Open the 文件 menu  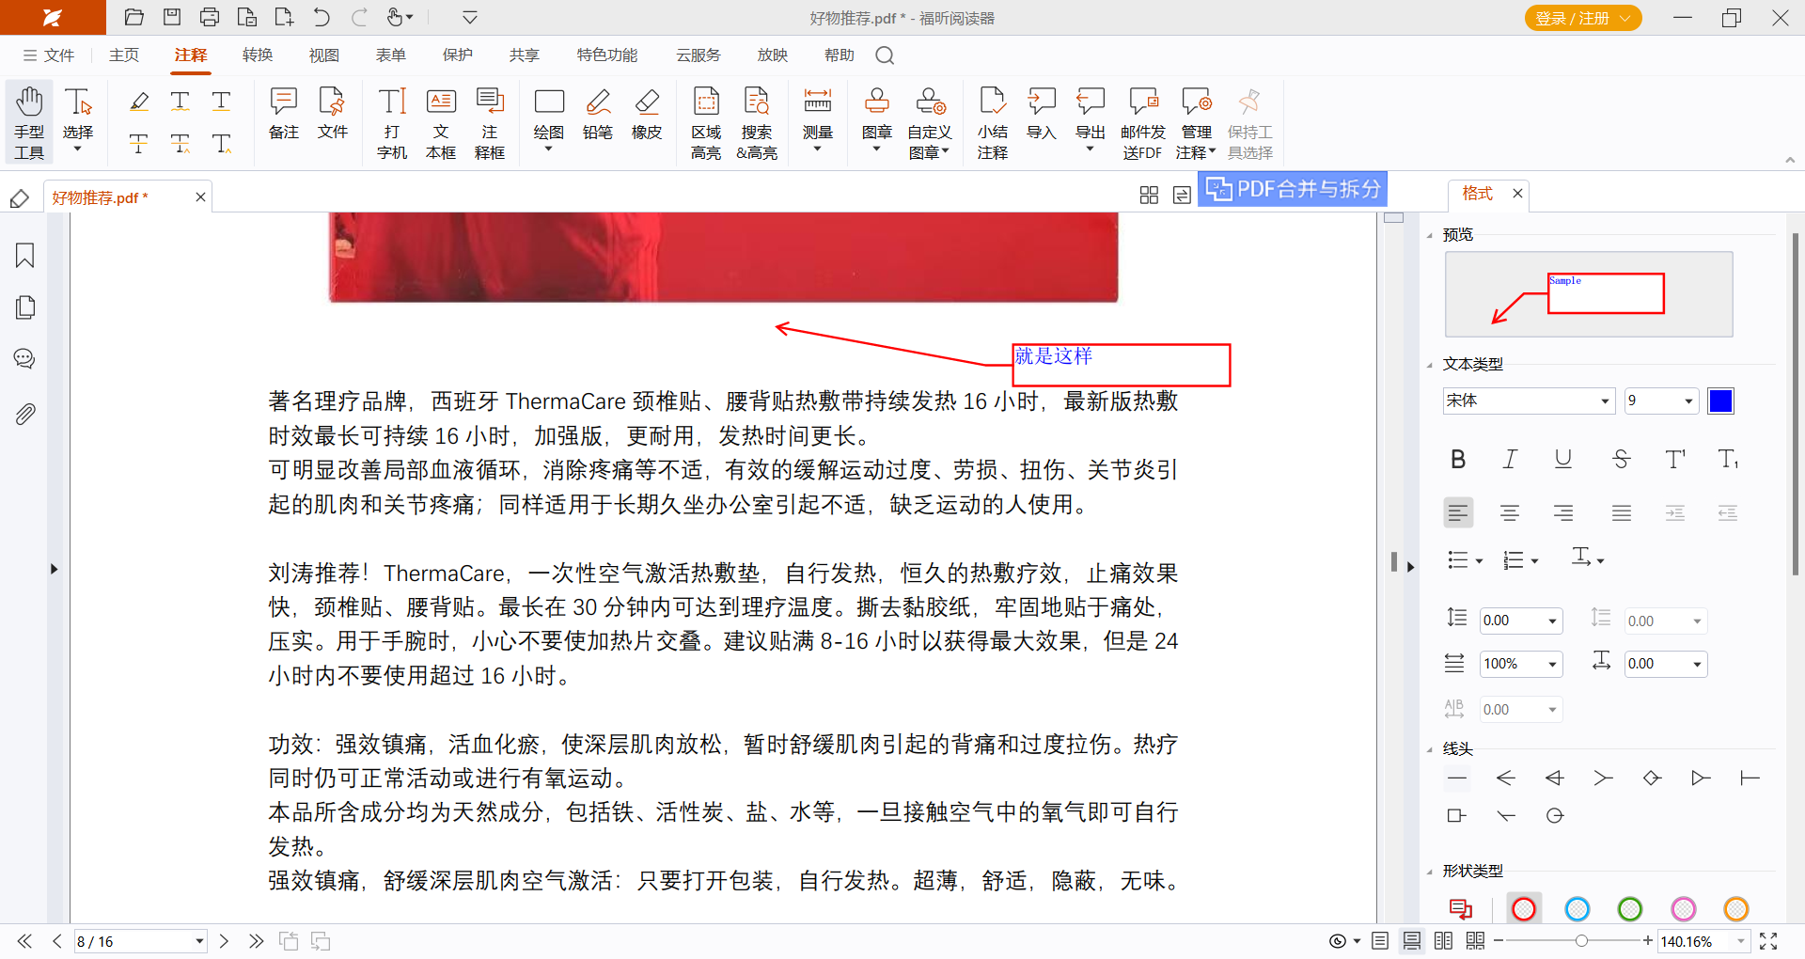pos(49,55)
